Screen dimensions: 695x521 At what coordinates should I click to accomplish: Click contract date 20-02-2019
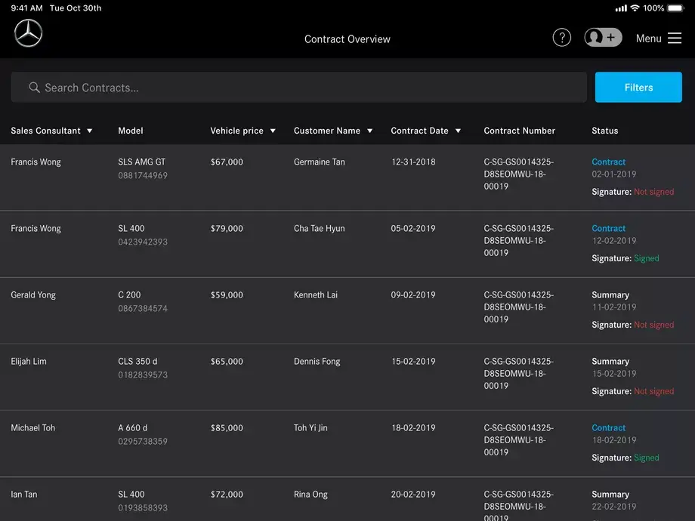pyautogui.click(x=413, y=494)
